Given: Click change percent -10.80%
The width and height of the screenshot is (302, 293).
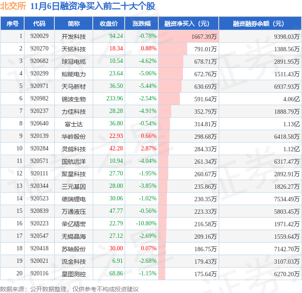Looking at the screenshot, I should (x=146, y=224).
